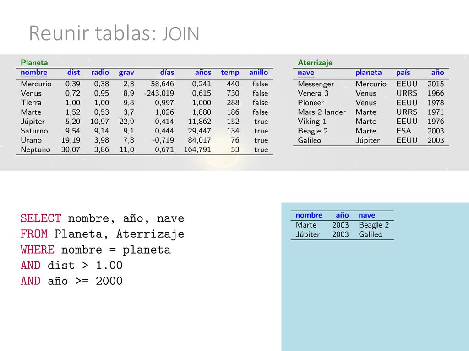Click the 'días' column header
469x351 pixels.
point(167,72)
